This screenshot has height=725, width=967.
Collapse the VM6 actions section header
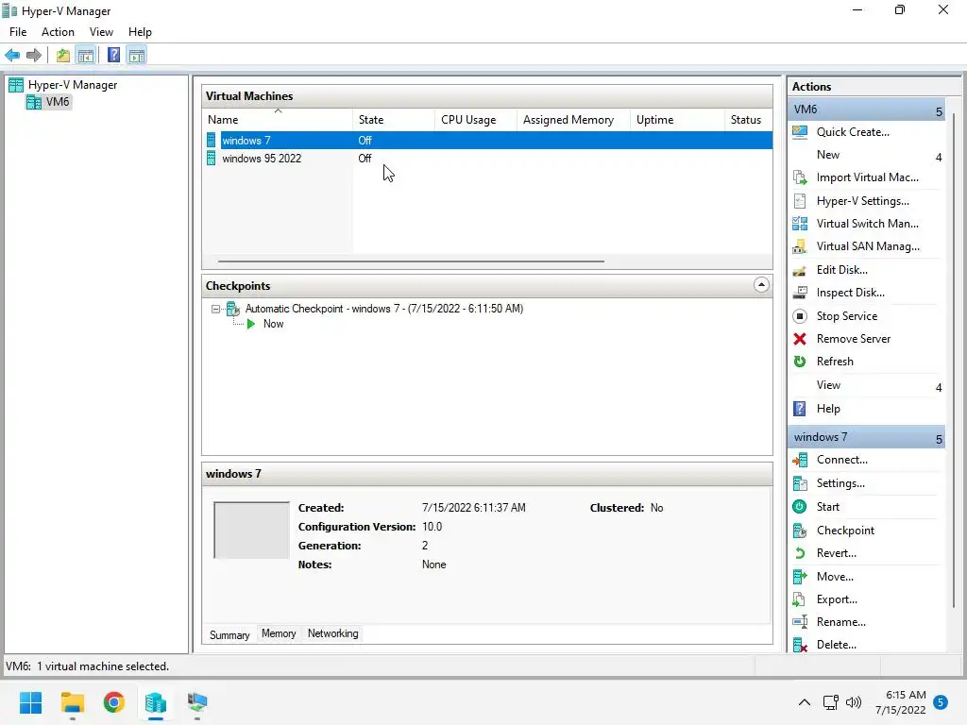pos(939,111)
